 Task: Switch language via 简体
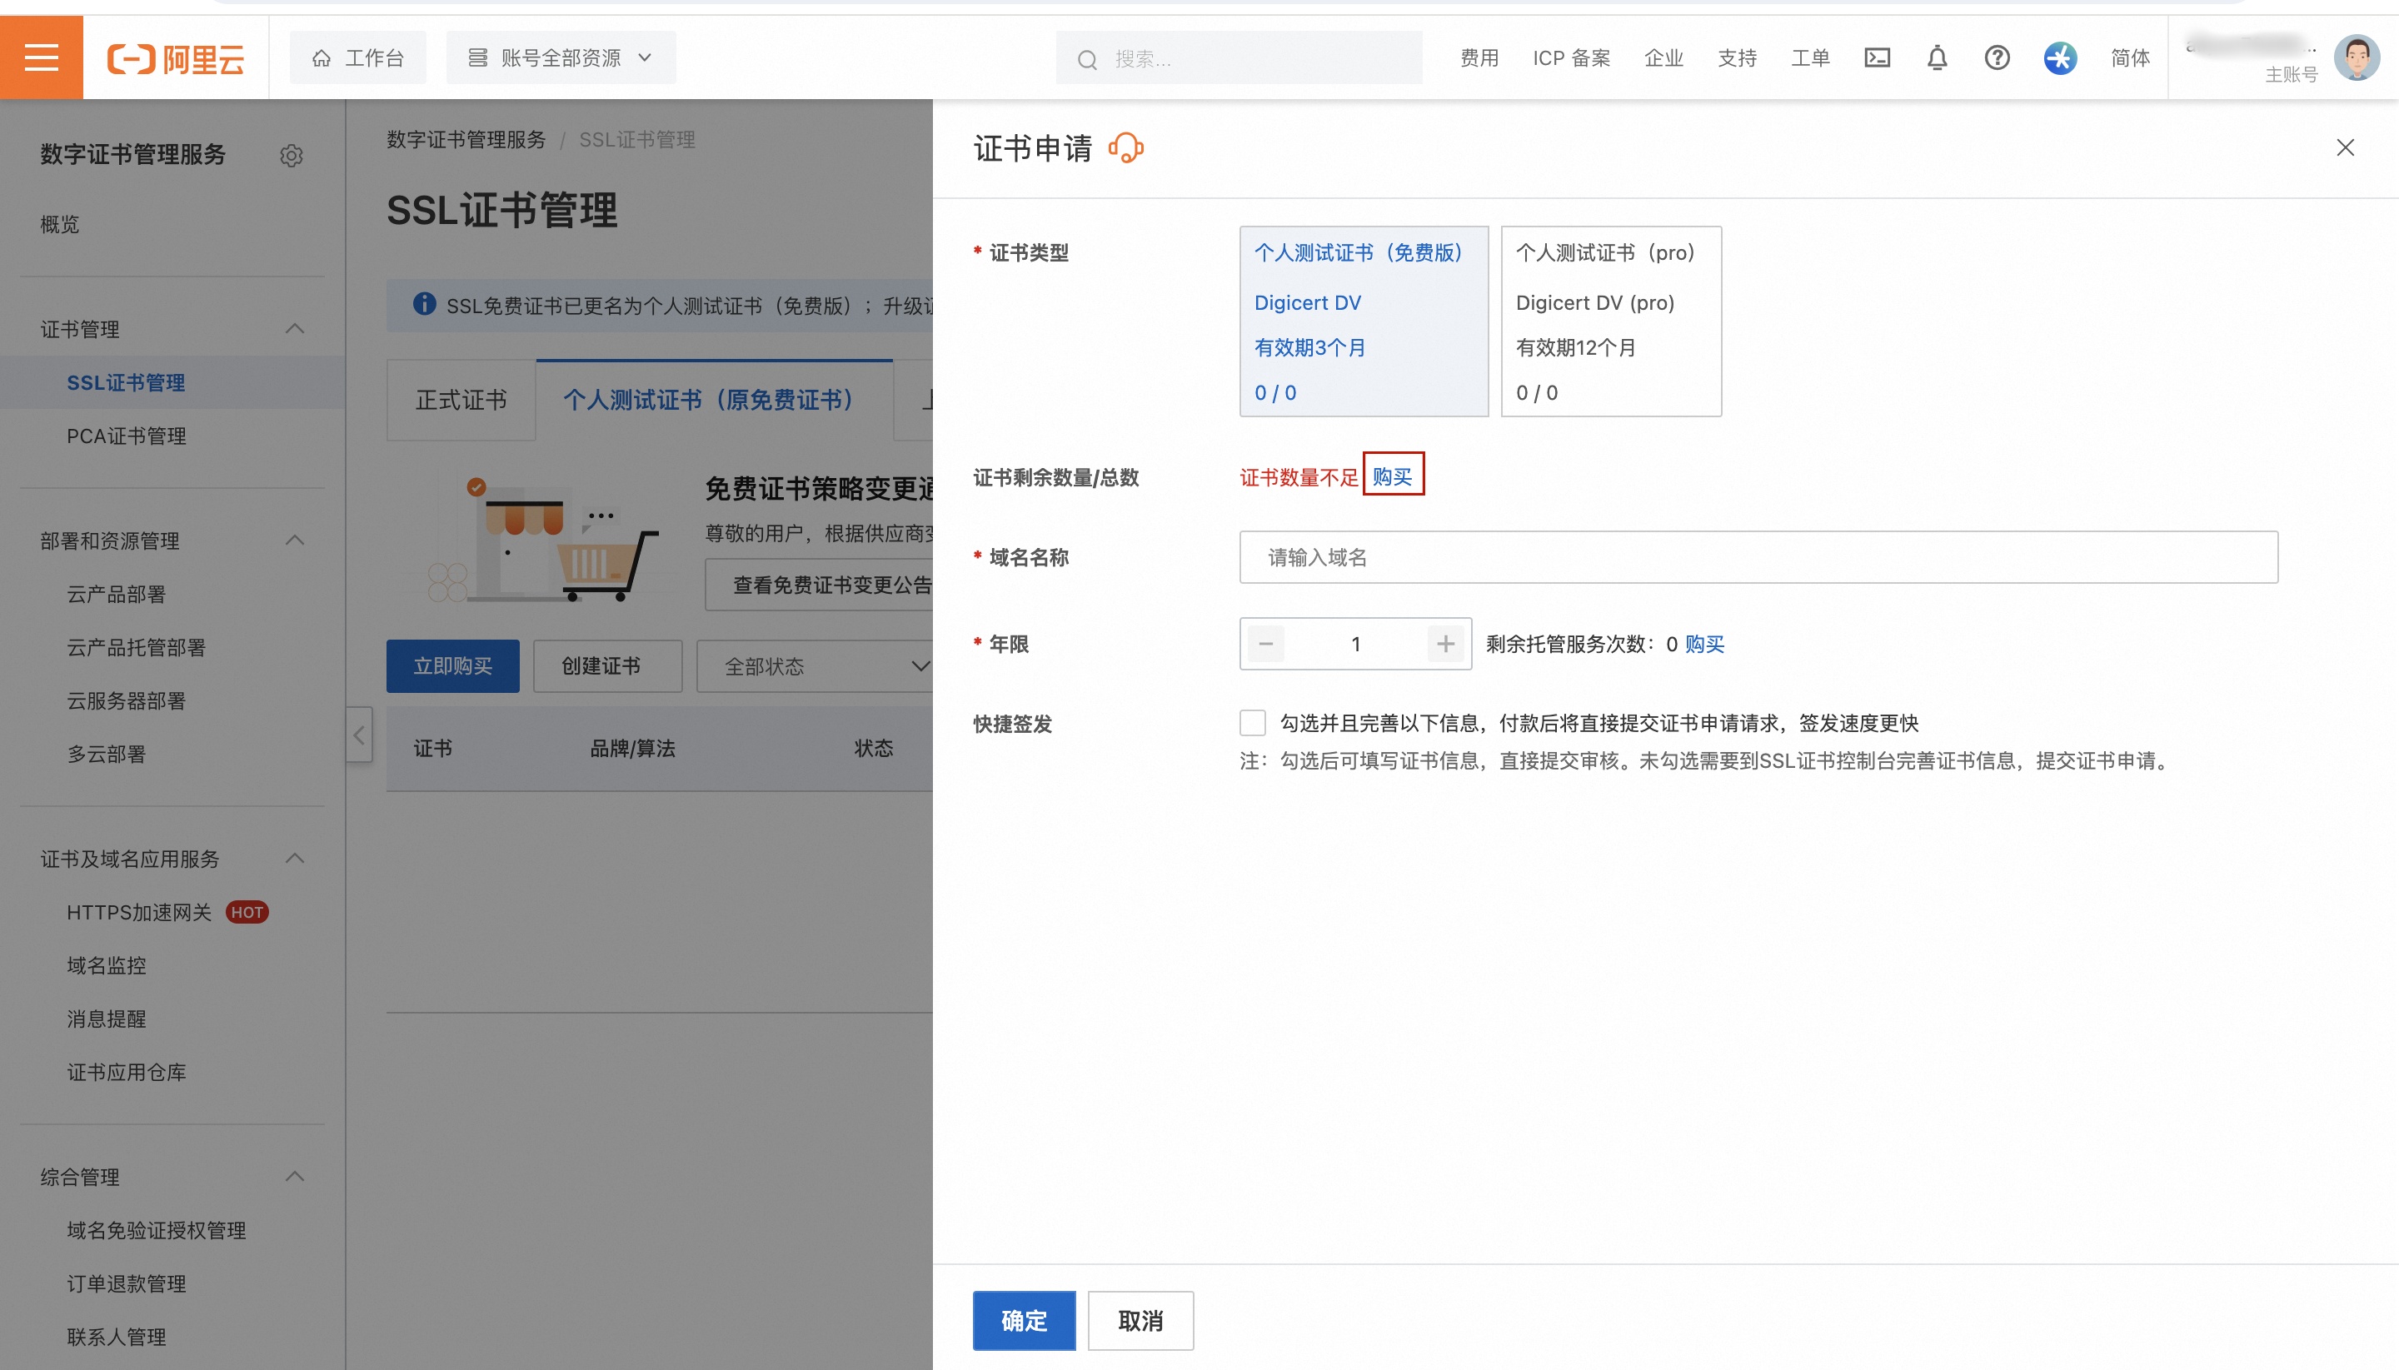click(2130, 58)
